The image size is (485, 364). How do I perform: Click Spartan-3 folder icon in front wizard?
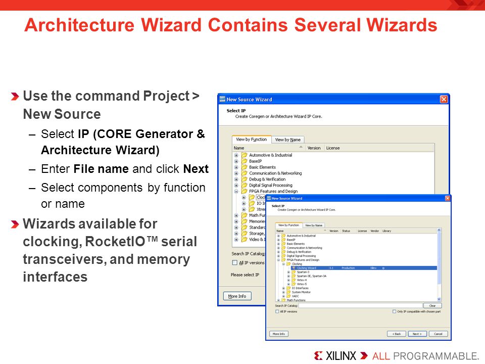coord(294,272)
